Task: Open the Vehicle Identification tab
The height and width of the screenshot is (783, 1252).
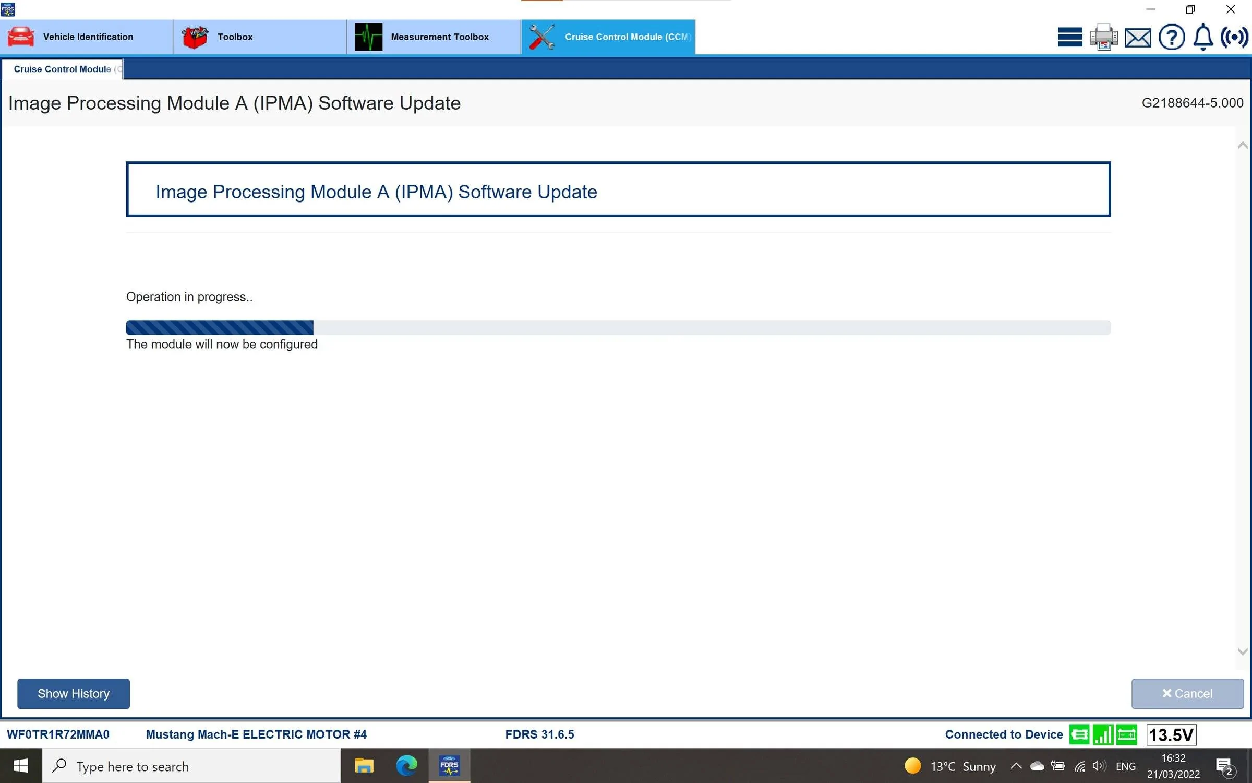Action: pyautogui.click(x=86, y=37)
